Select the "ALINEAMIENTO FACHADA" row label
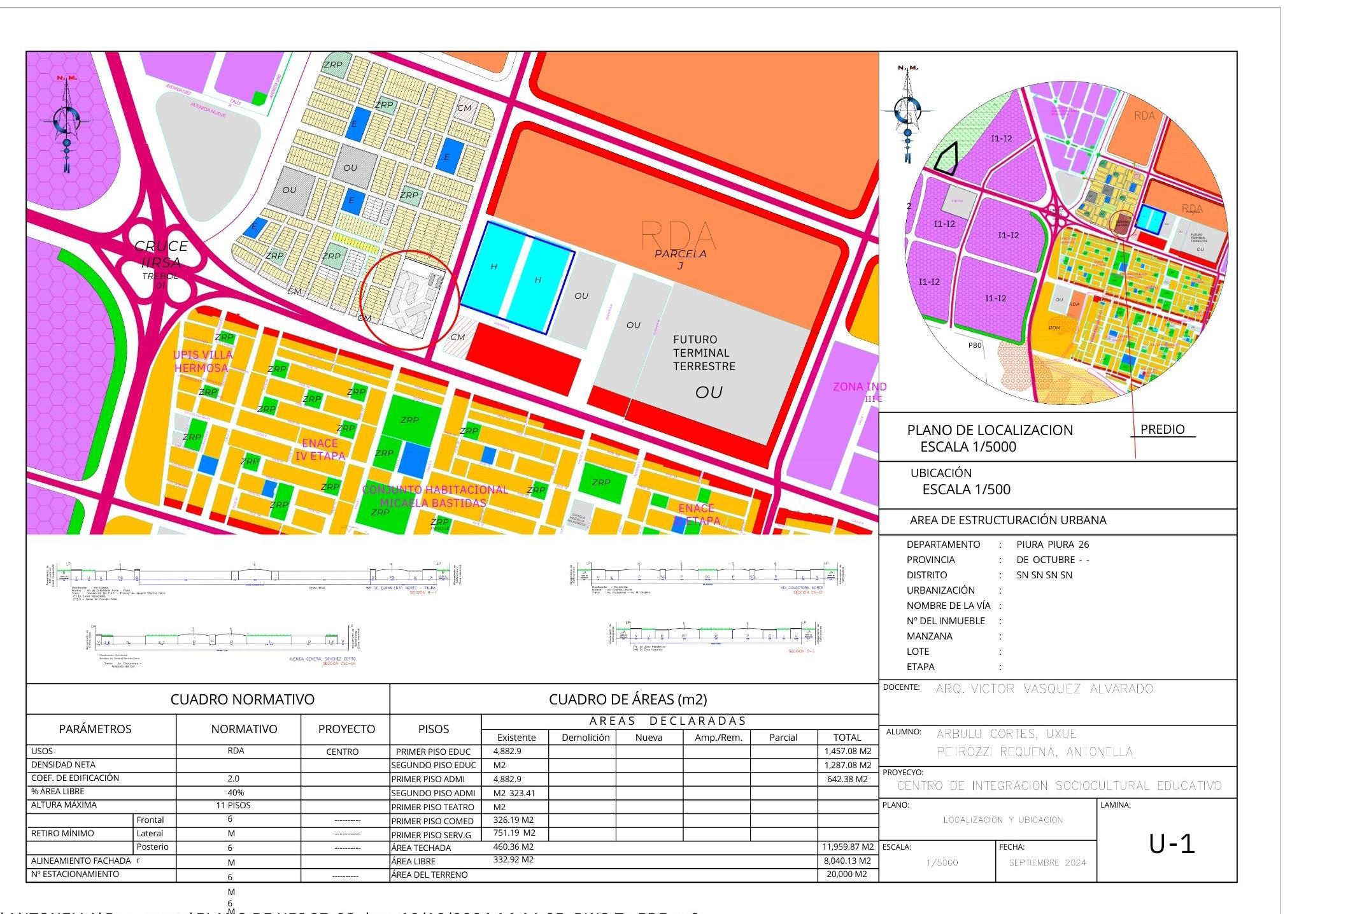 pyautogui.click(x=81, y=860)
